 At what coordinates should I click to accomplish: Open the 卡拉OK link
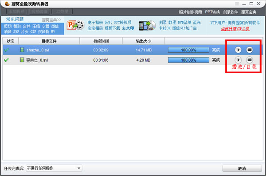click(164, 28)
